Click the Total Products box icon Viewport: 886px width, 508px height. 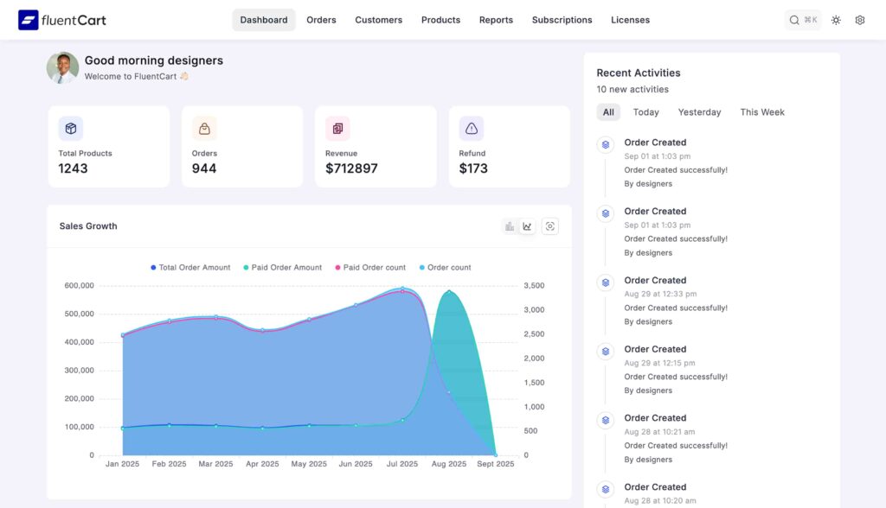71,129
